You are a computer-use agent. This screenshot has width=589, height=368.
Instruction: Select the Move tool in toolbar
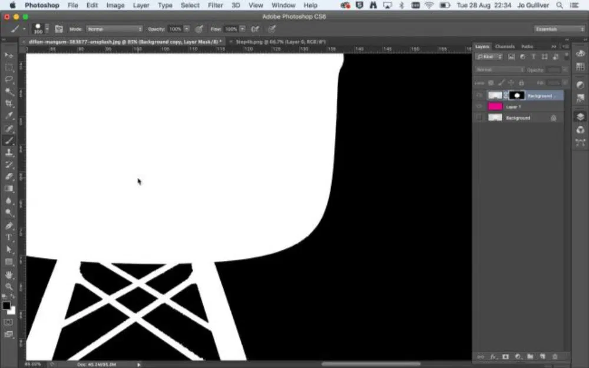pos(9,55)
